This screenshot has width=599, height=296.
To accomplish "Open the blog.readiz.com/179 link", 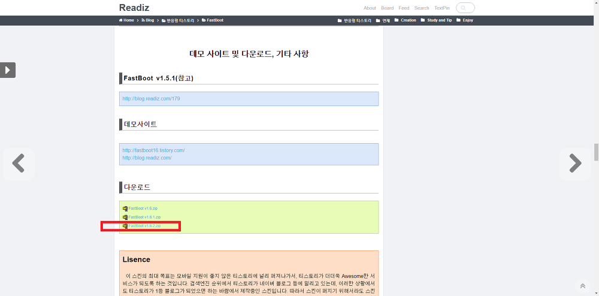I will coord(151,98).
